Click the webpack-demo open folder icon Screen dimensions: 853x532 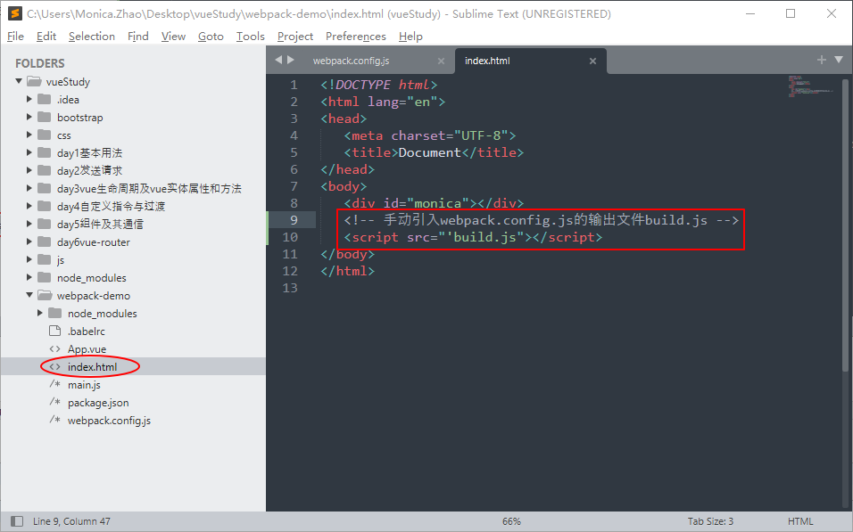(x=45, y=296)
